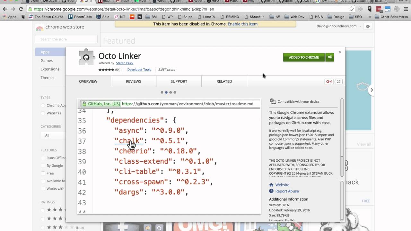Click the Search the store field
Image resolution: width=411 pixels, height=231 pixels.
[x=66, y=39]
